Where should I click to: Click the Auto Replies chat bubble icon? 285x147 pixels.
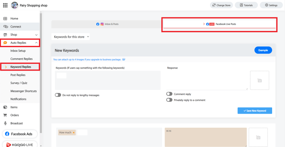5,43
